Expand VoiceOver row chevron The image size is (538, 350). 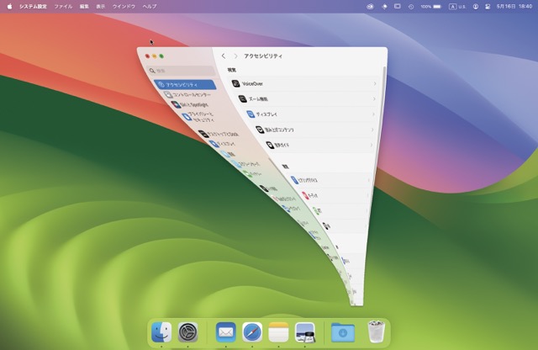[x=375, y=83]
